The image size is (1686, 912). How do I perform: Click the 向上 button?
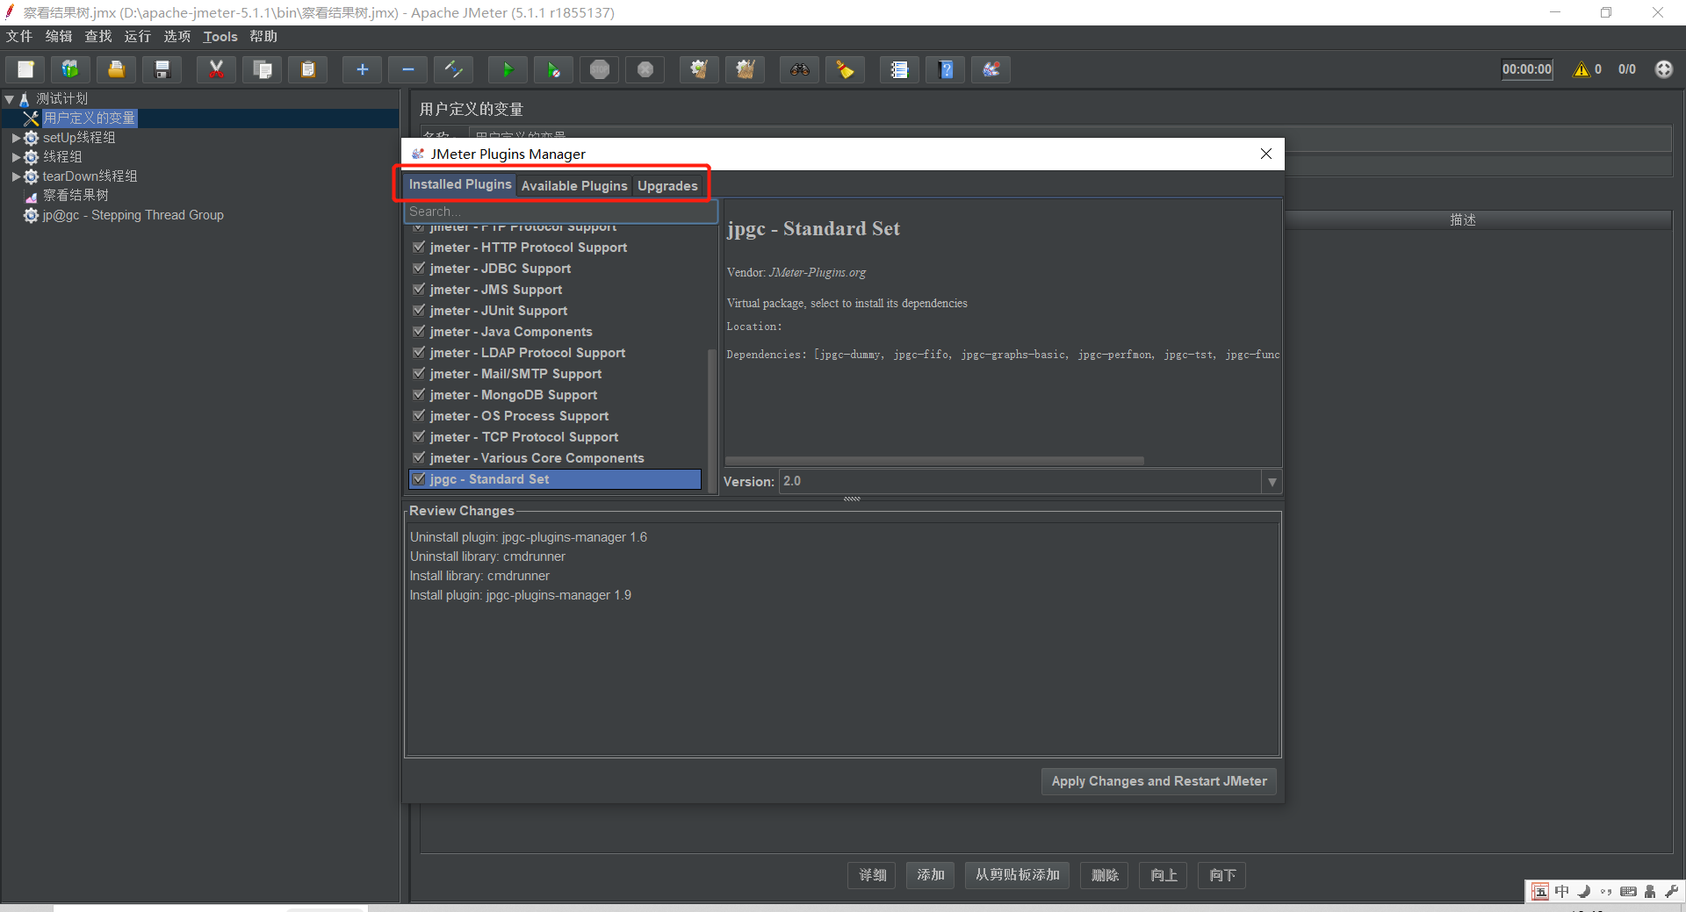[1164, 875]
